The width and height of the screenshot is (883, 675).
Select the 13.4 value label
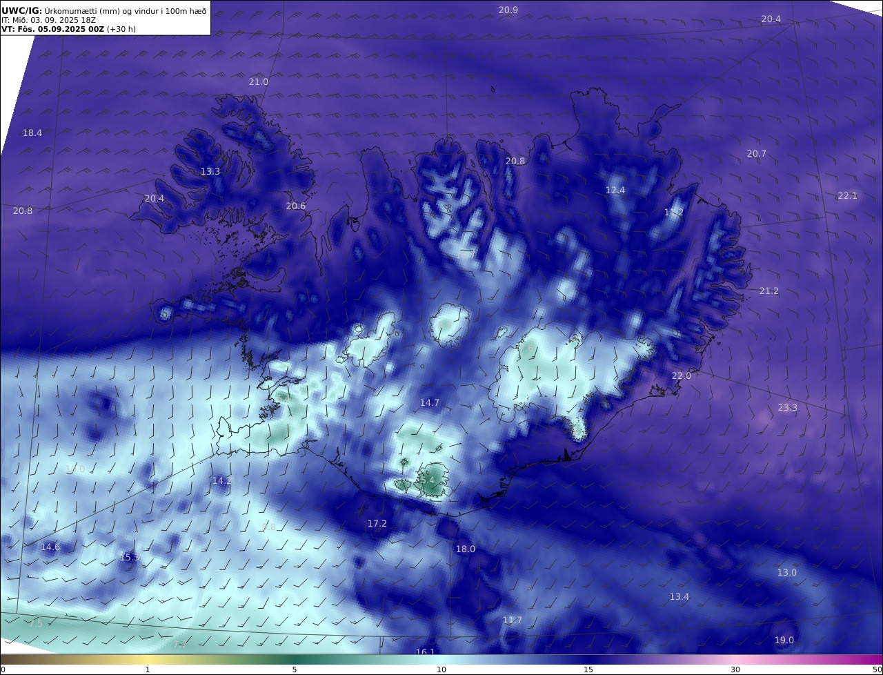point(679,596)
